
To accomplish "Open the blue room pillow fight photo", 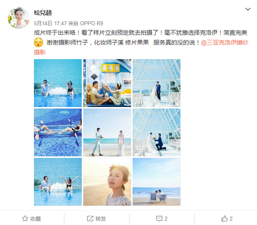I will 107,83.
